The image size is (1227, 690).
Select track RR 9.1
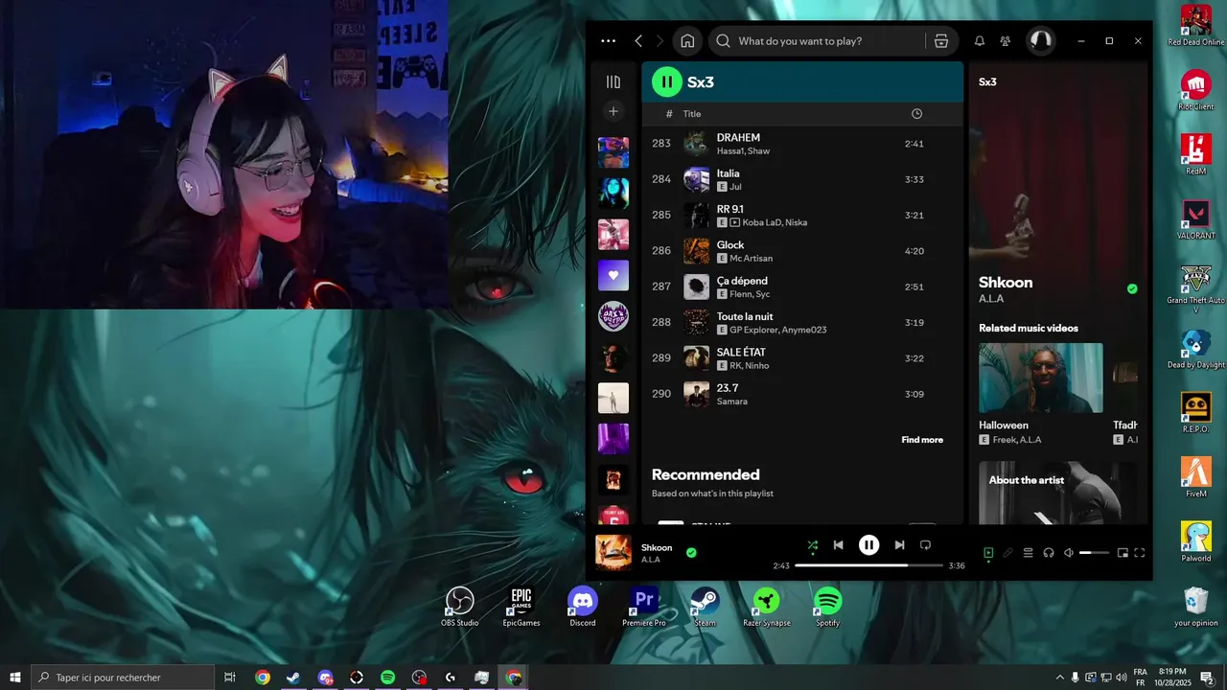(801, 216)
